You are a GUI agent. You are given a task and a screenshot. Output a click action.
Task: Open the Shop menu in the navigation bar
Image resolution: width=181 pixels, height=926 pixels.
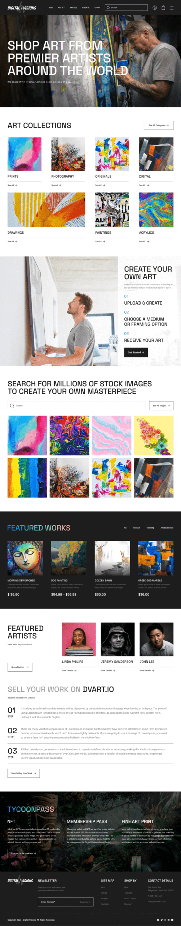[97, 8]
